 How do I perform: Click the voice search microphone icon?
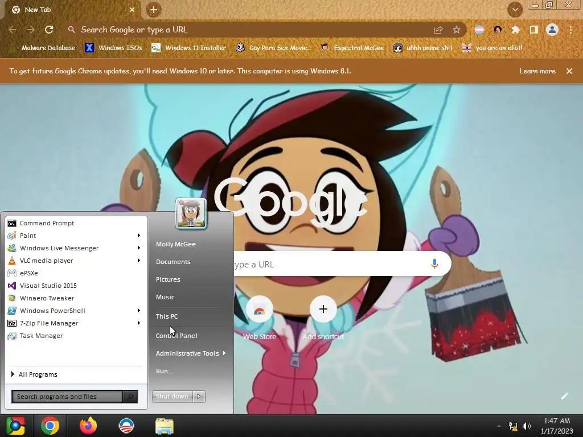(x=434, y=264)
